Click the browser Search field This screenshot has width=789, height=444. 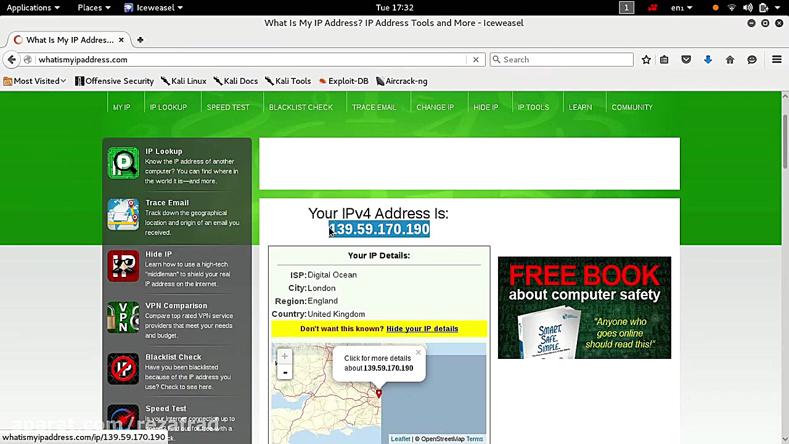(562, 60)
